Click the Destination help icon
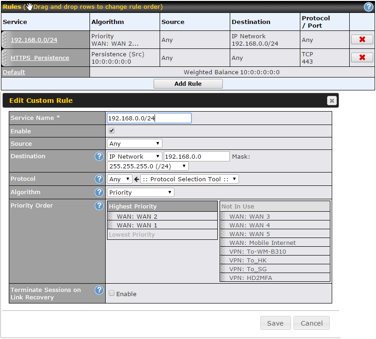This screenshot has width=376, height=339. pos(99,156)
